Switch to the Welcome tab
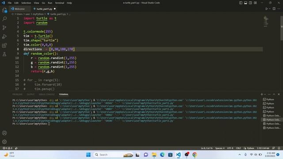283x159 pixels. 19,9
